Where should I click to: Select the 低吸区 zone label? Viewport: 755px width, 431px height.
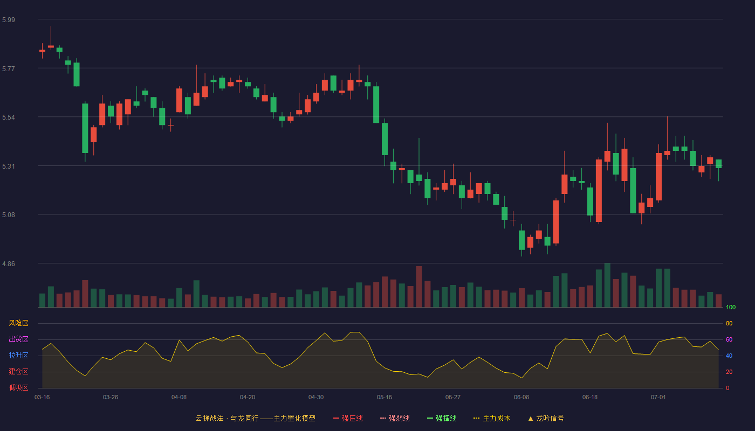coord(18,387)
